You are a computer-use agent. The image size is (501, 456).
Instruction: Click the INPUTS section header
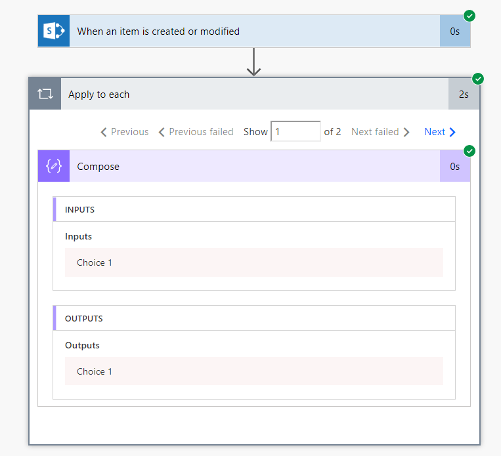point(254,209)
